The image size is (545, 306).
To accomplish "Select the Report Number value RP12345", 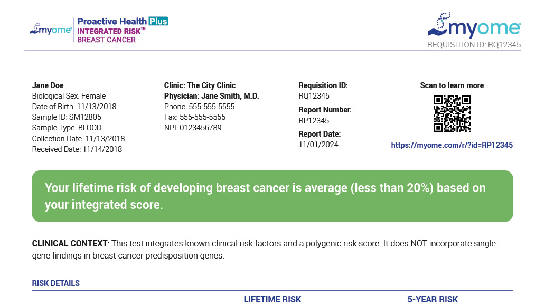I will click(x=314, y=121).
